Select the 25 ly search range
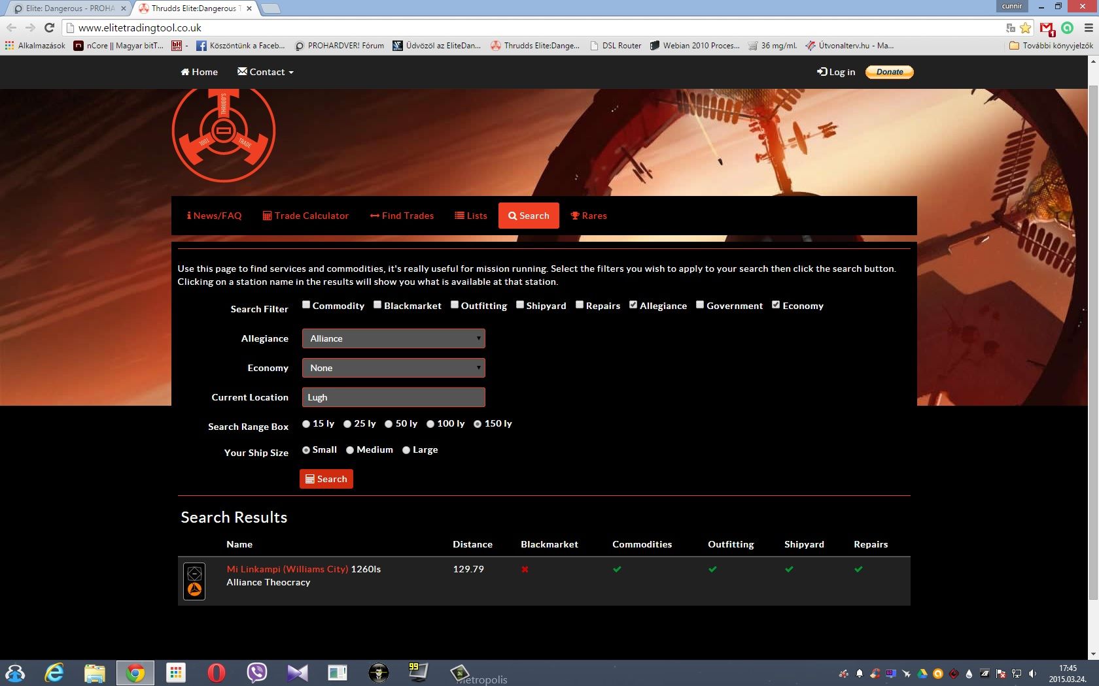The image size is (1099, 686). tap(347, 424)
